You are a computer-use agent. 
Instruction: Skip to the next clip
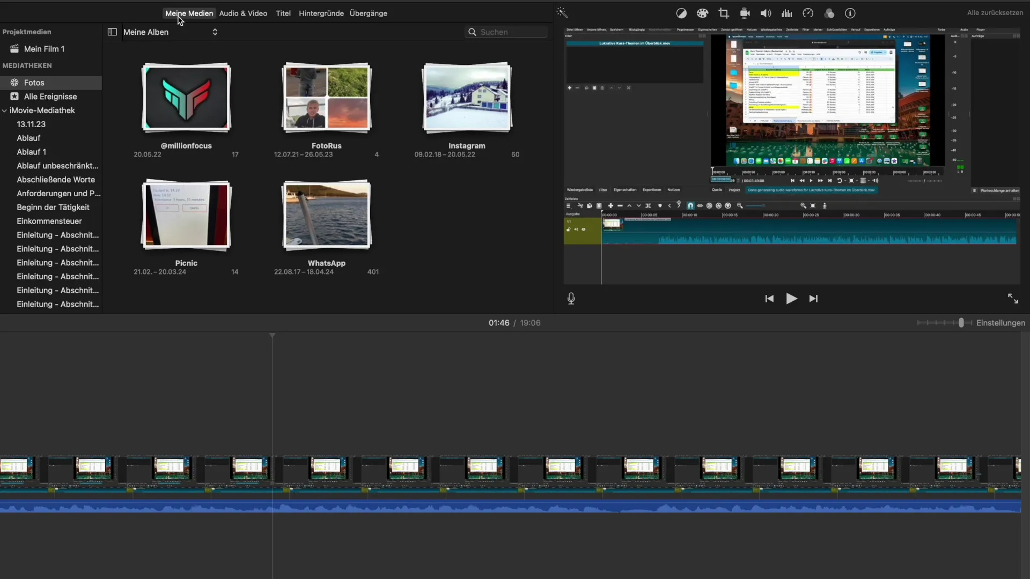coord(813,299)
